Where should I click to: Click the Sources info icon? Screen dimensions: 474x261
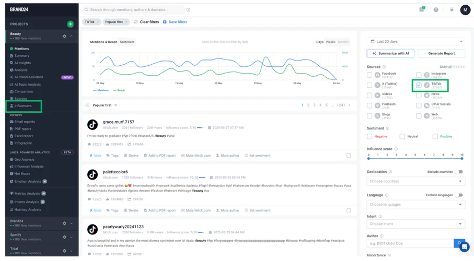(x=384, y=67)
